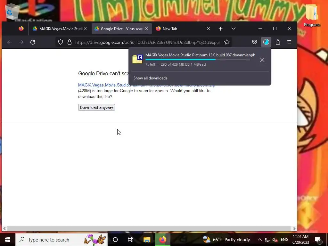Select the Programs folder on desktop
Viewport: 328px width, 246px height.
point(312,15)
